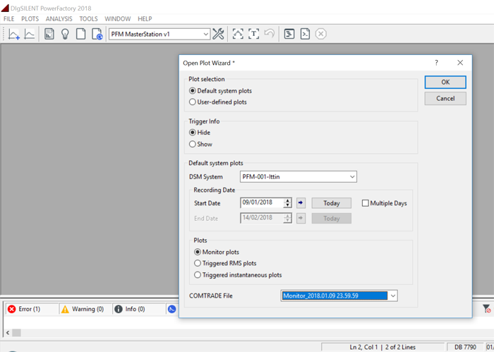This screenshot has width=494, height=352.
Task: Click the blank page icon
Action: point(81,34)
